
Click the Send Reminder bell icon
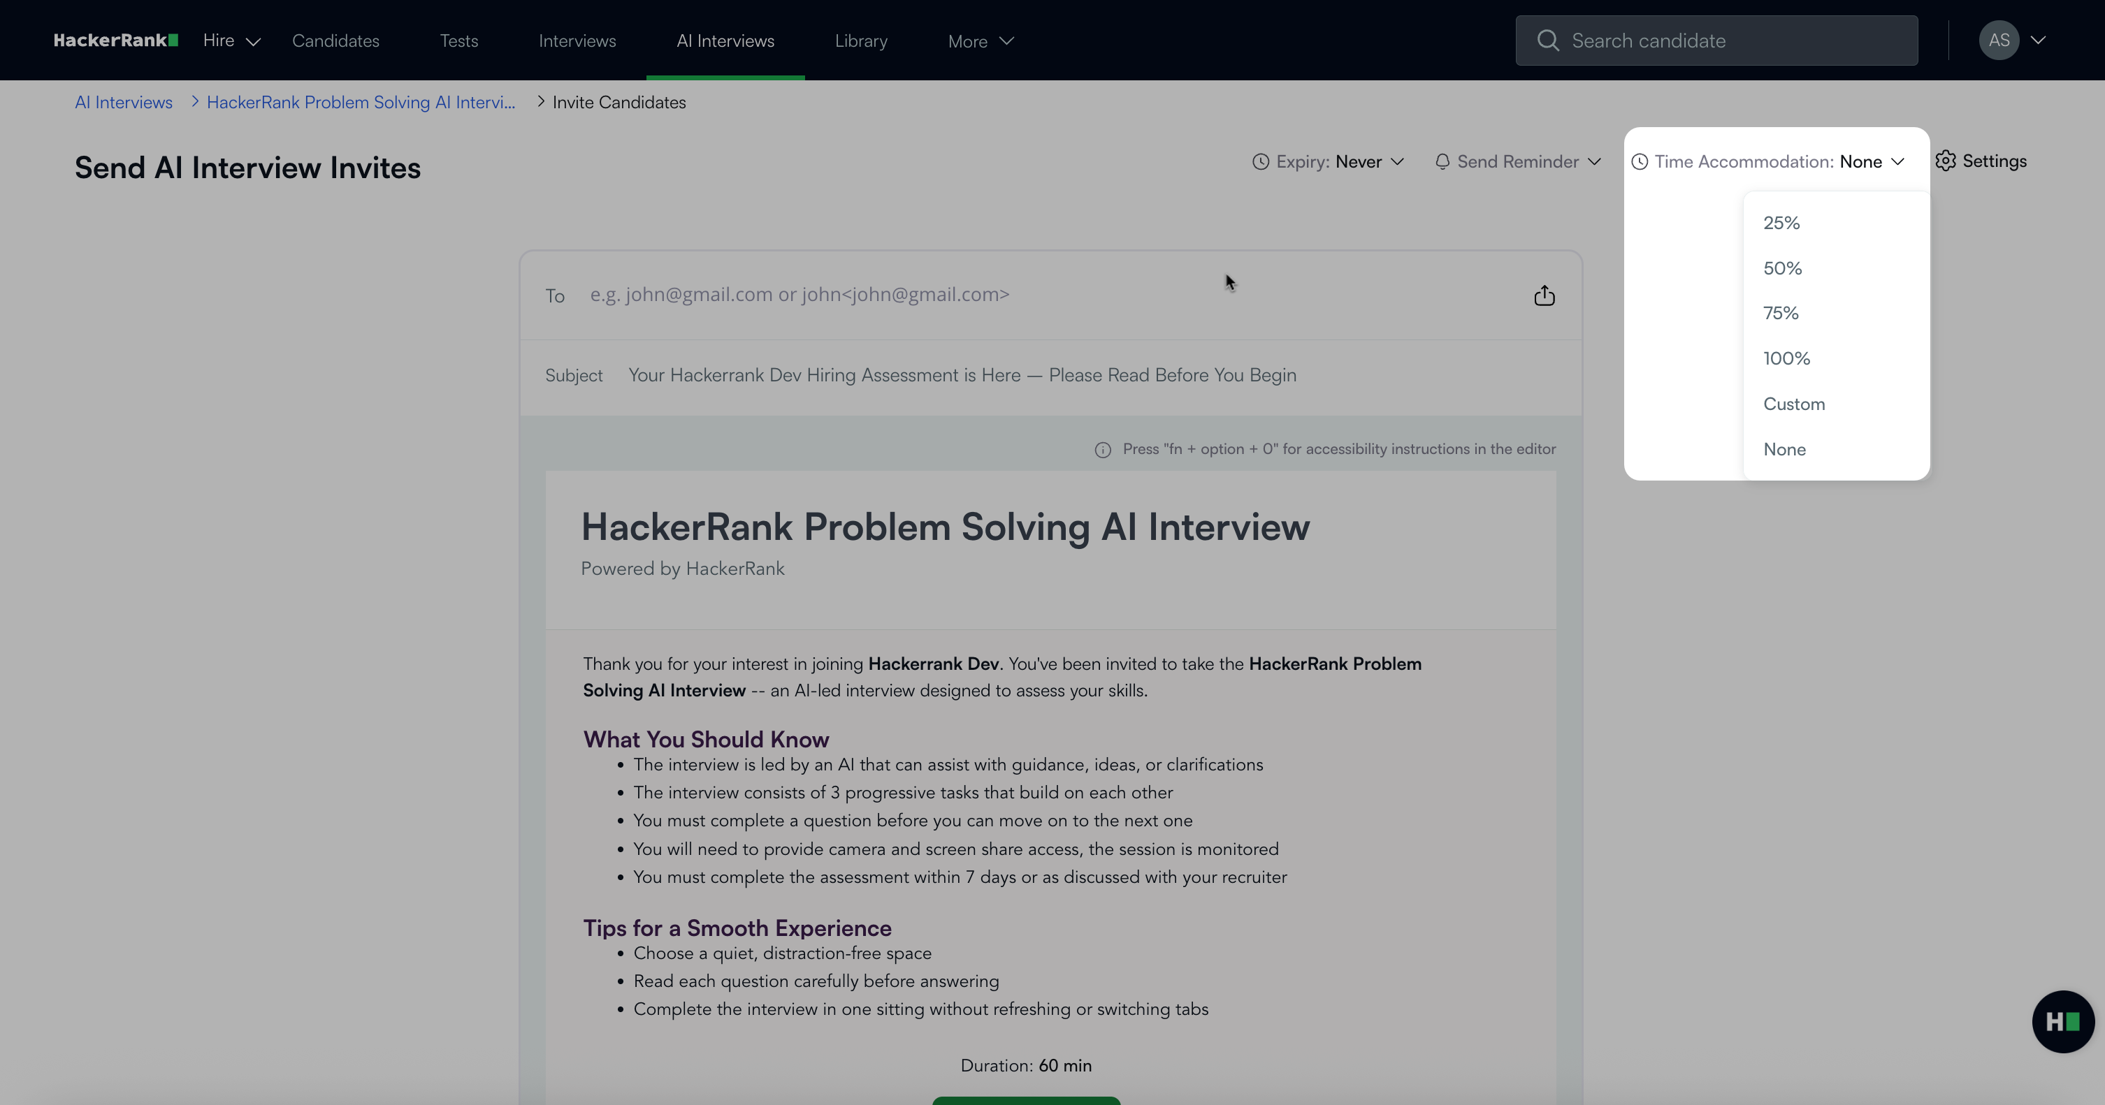1442,162
